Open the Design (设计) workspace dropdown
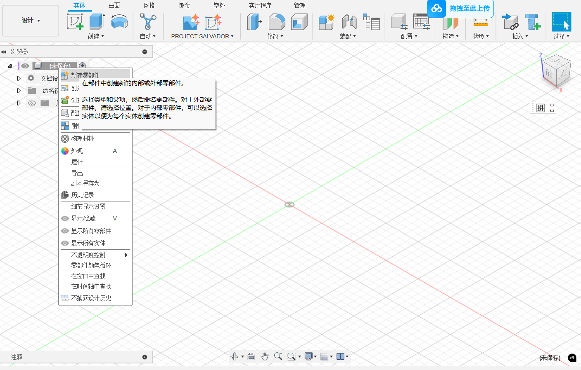 31,21
